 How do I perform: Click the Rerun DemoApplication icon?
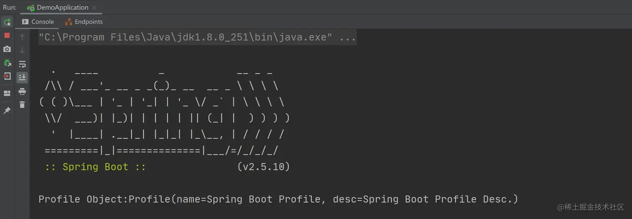7,22
